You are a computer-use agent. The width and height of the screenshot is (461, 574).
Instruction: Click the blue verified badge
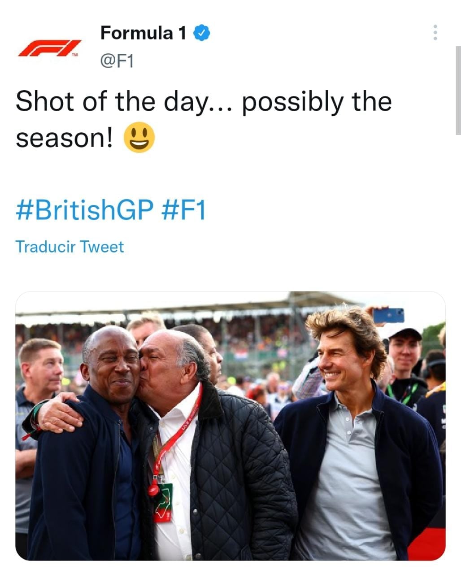tap(202, 33)
